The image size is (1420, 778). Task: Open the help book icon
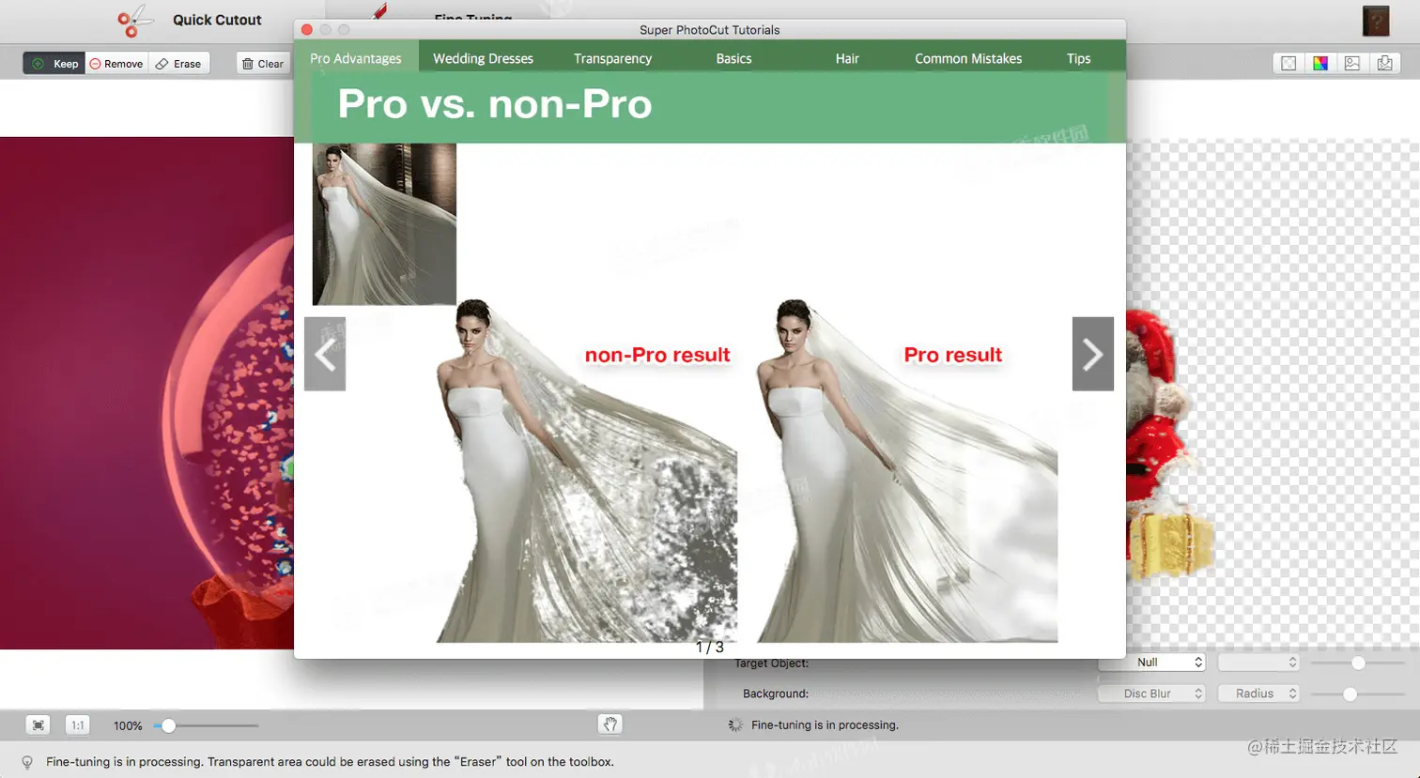click(1376, 21)
